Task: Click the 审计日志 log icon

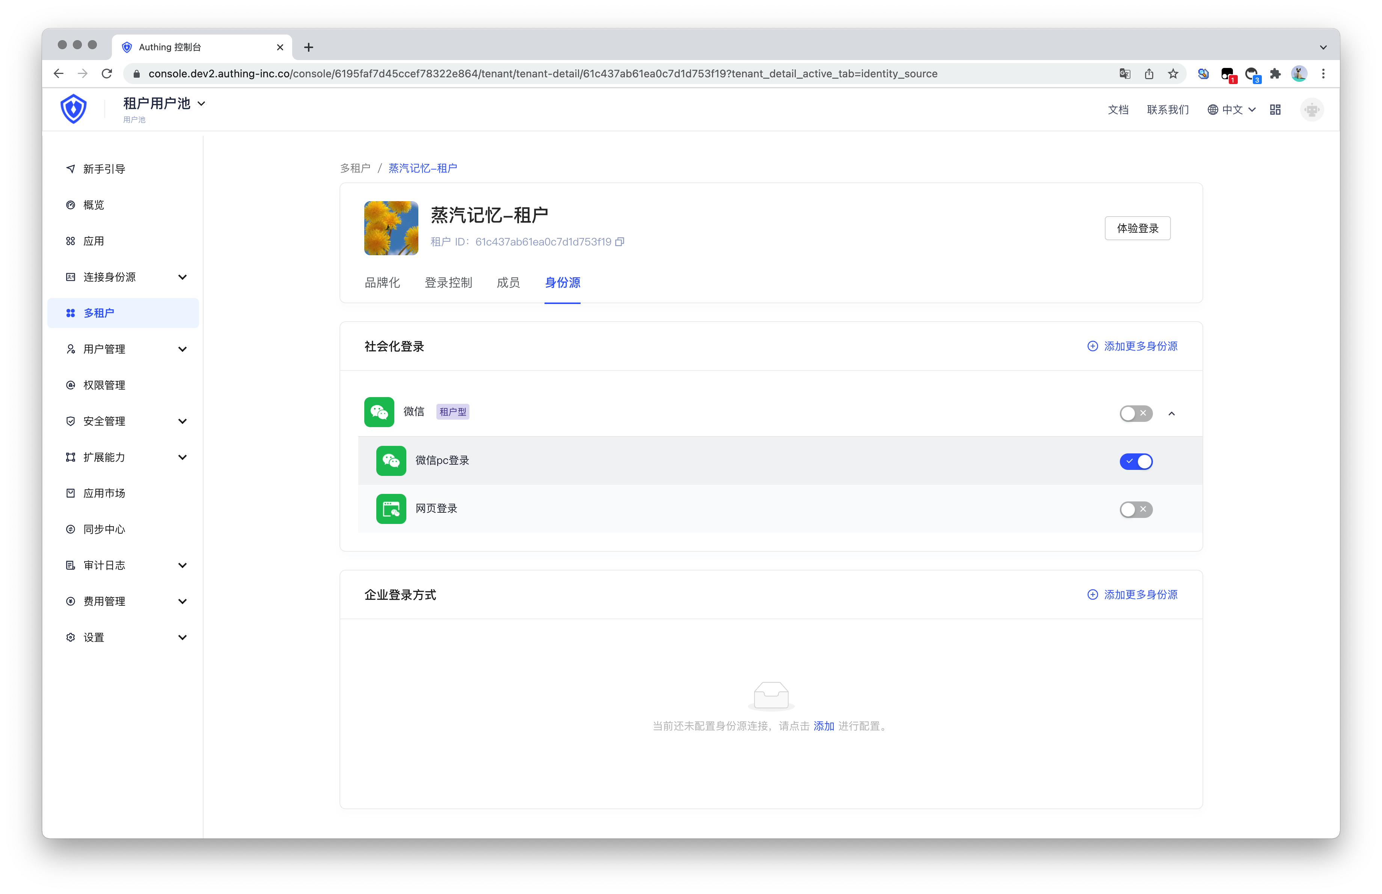Action: pyautogui.click(x=70, y=565)
